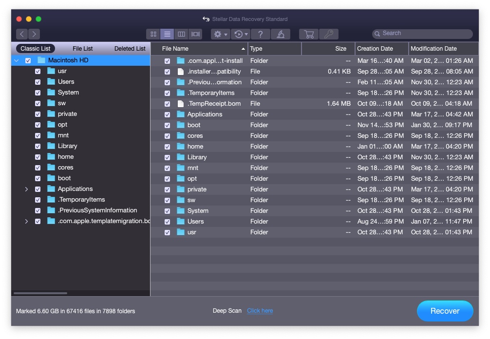Click the folder icon next to Applications in the tree
The height and width of the screenshot is (339, 490).
point(51,188)
